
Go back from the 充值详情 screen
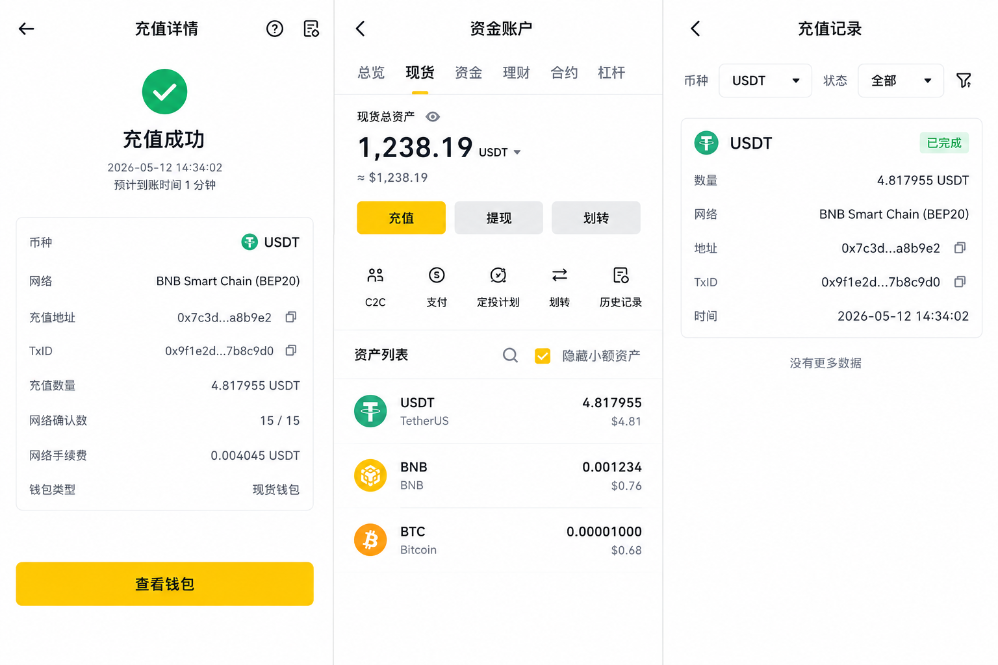point(26,29)
